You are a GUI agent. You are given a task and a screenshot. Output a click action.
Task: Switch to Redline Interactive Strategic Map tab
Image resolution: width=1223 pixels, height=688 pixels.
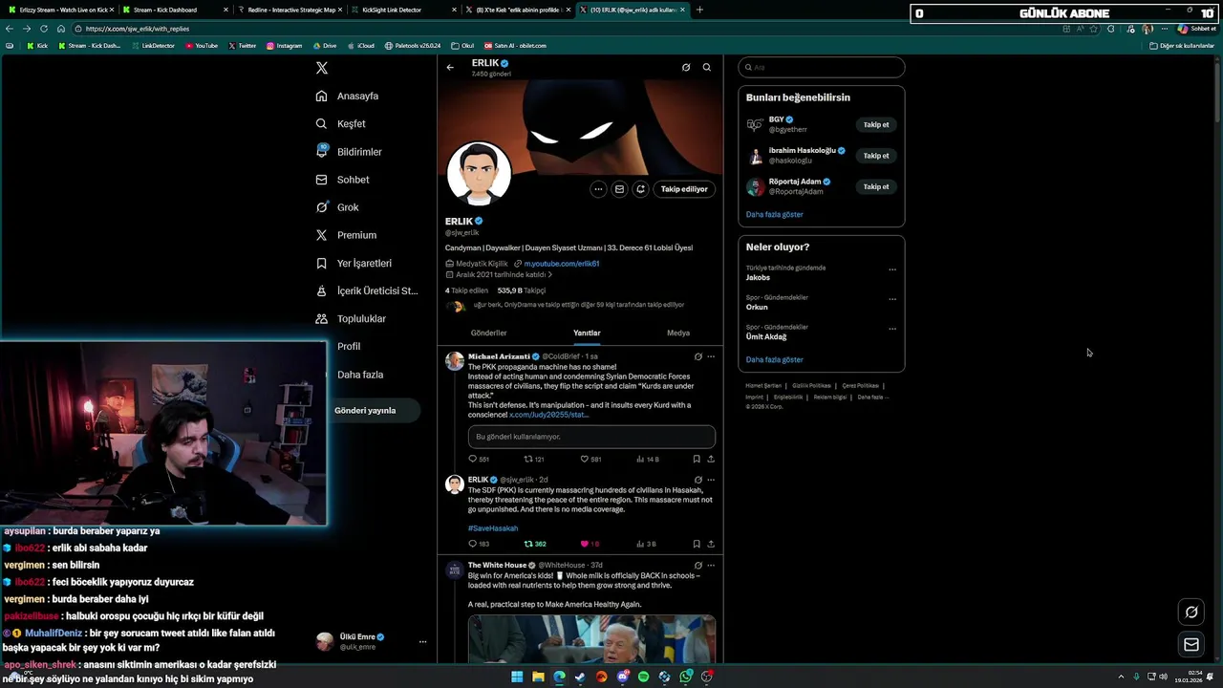click(290, 10)
